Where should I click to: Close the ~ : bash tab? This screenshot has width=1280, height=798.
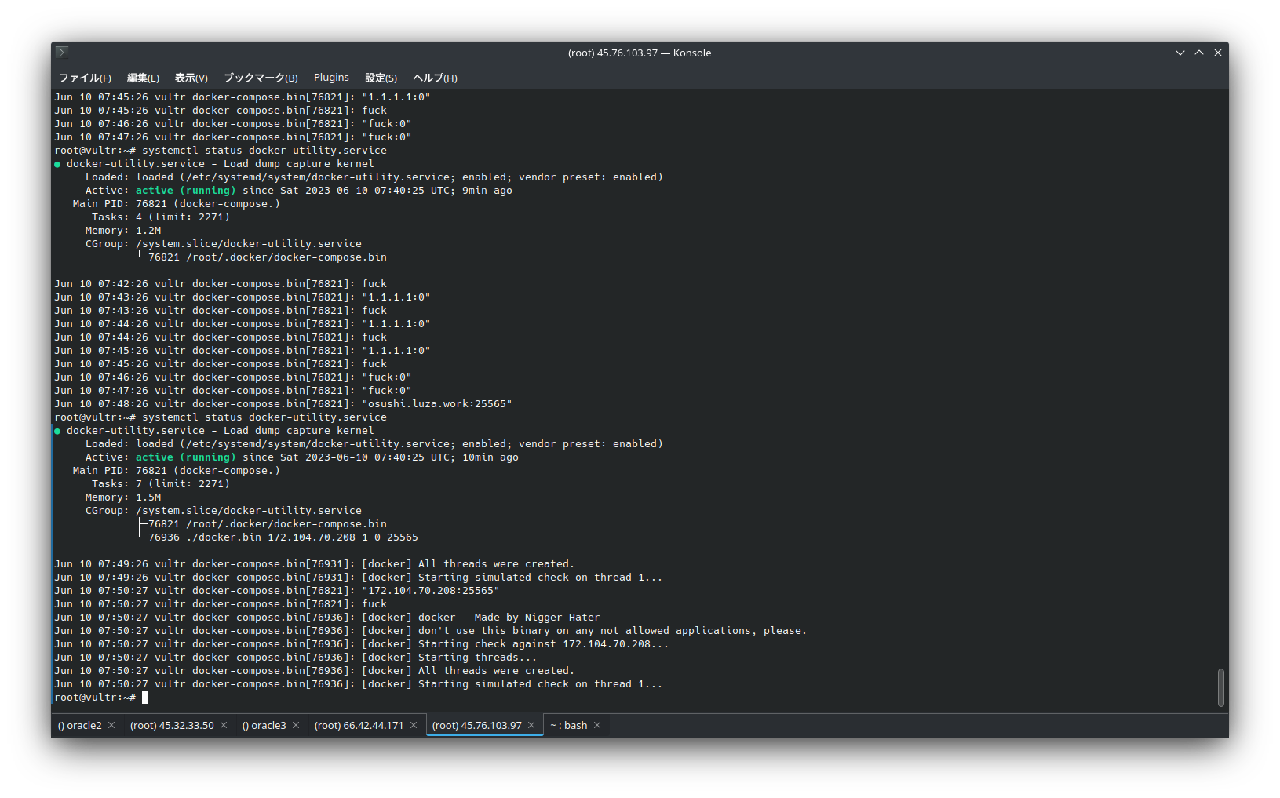pyautogui.click(x=597, y=725)
